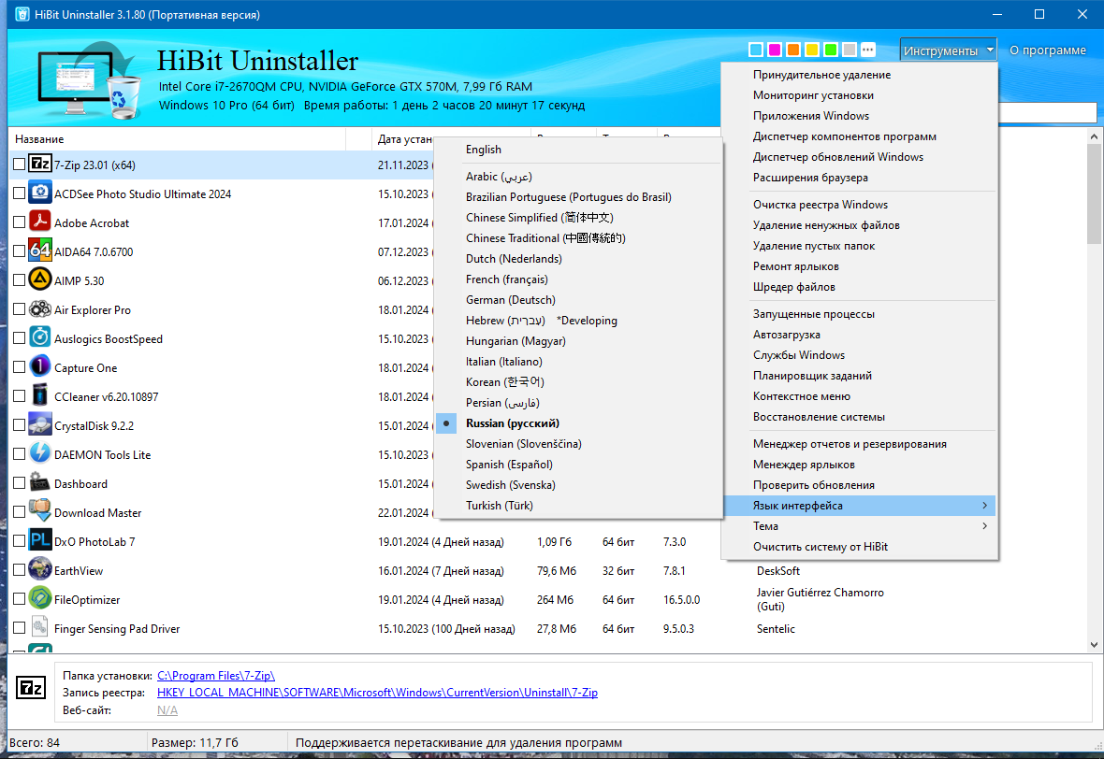Click the EarthView globe icon
Image resolution: width=1104 pixels, height=759 pixels.
tap(40, 570)
